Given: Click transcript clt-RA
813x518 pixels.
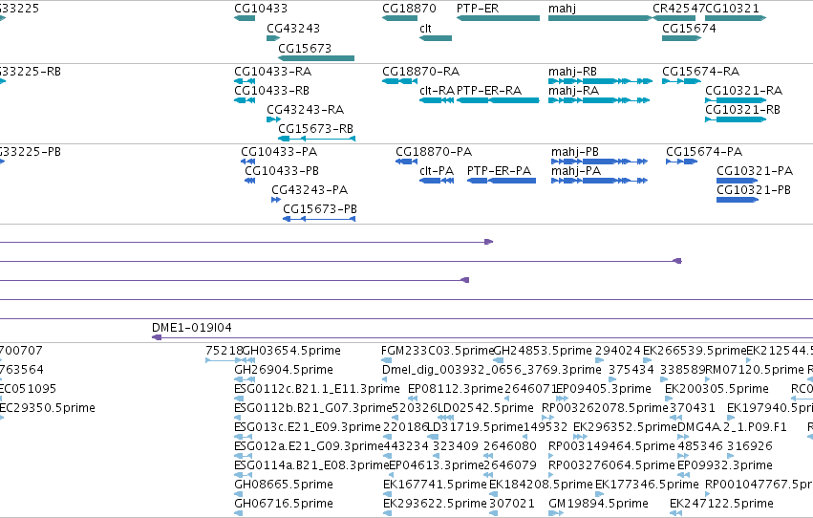Looking at the screenshot, I should pos(437,100).
